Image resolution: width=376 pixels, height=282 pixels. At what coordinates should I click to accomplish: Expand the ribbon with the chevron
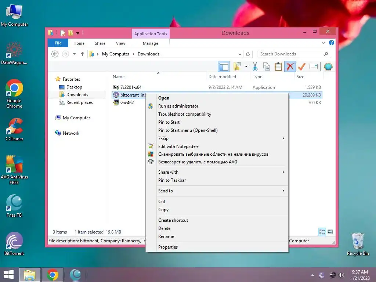click(323, 43)
